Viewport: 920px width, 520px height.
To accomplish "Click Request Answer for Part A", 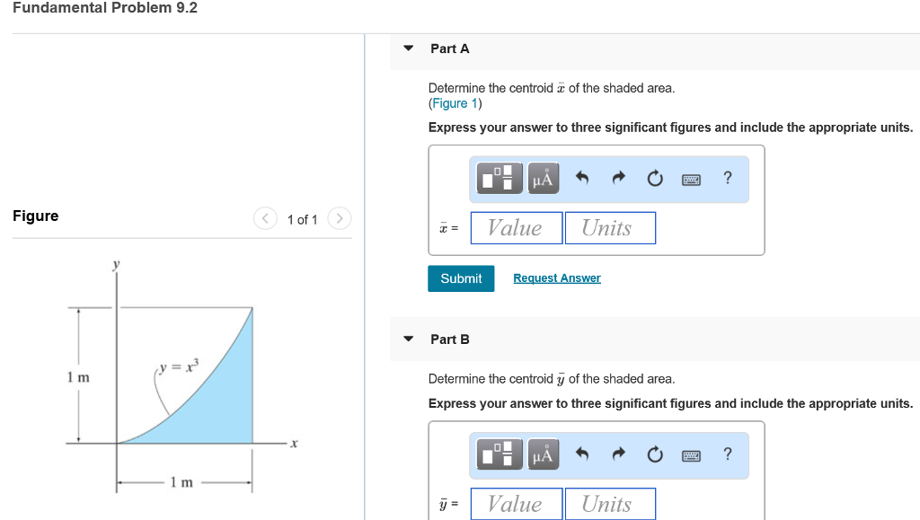I will pos(556,278).
